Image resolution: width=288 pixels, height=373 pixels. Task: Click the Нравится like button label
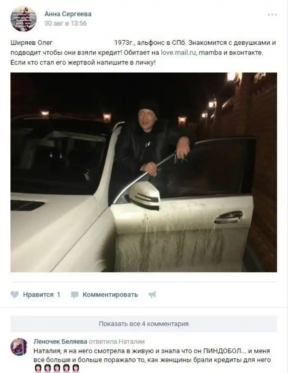[x=38, y=295]
